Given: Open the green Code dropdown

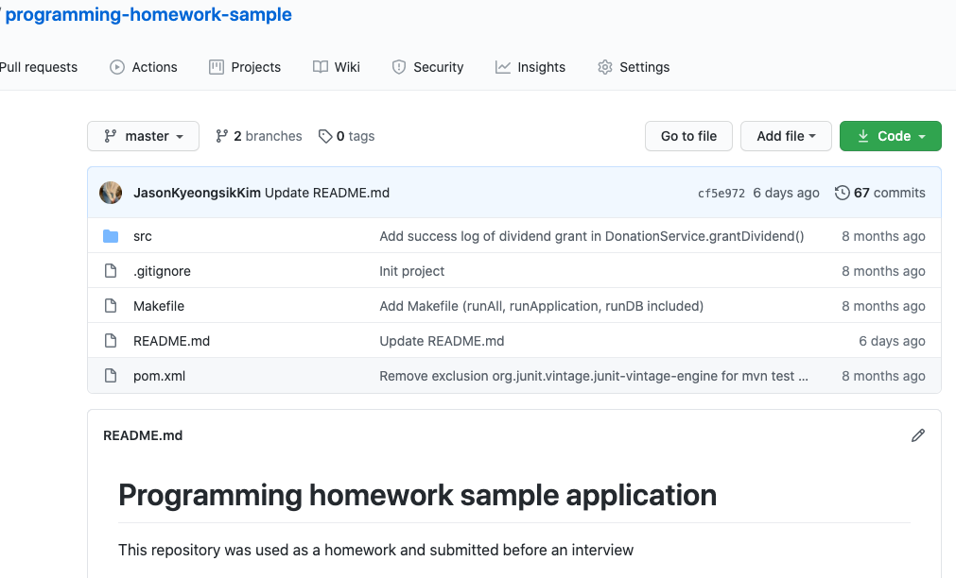Looking at the screenshot, I should coord(890,136).
